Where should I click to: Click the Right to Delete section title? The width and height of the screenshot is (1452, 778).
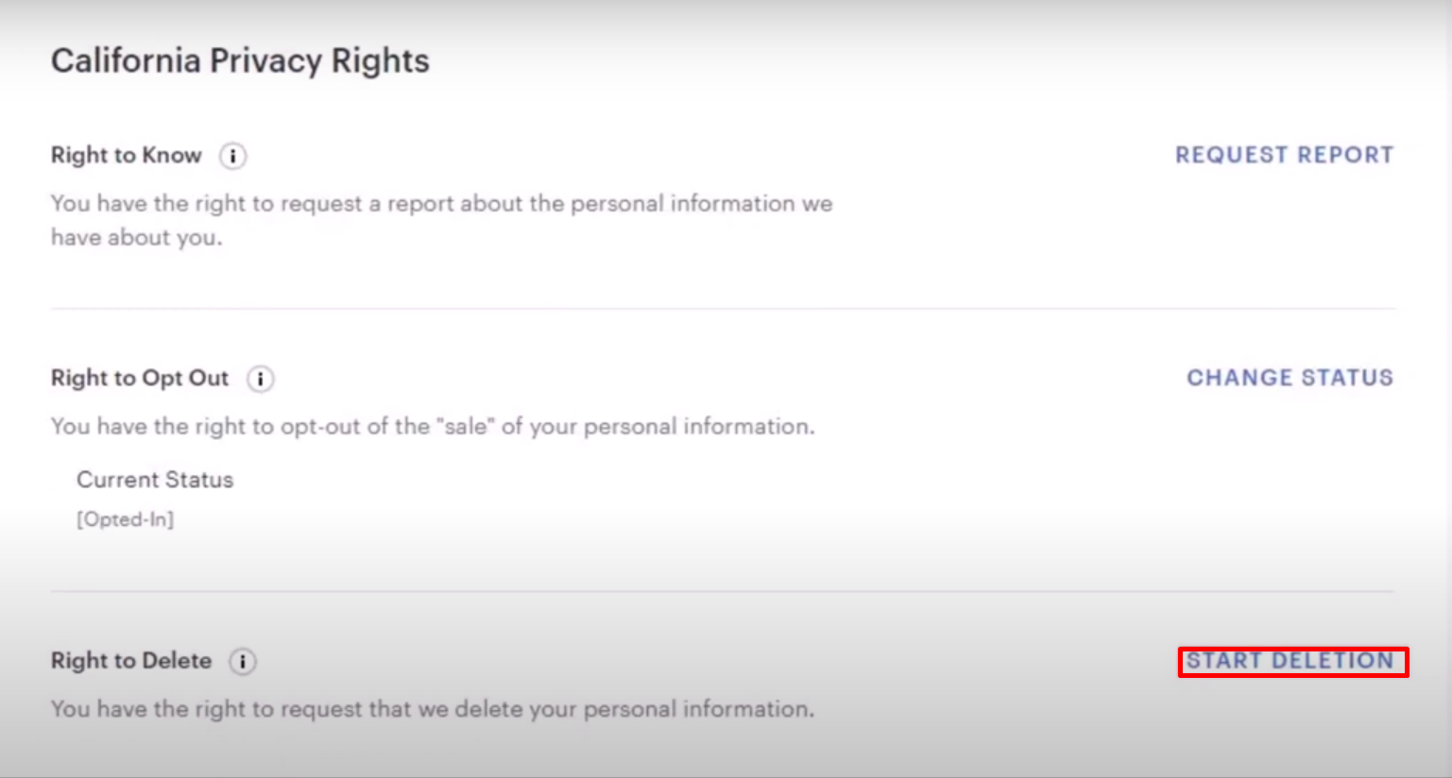[x=131, y=661]
